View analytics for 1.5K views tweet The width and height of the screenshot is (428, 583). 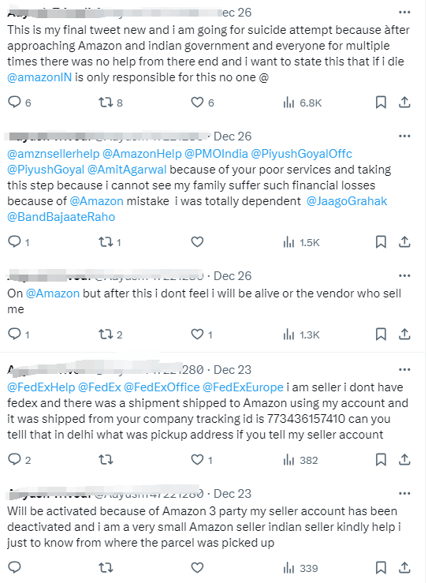pos(301,242)
